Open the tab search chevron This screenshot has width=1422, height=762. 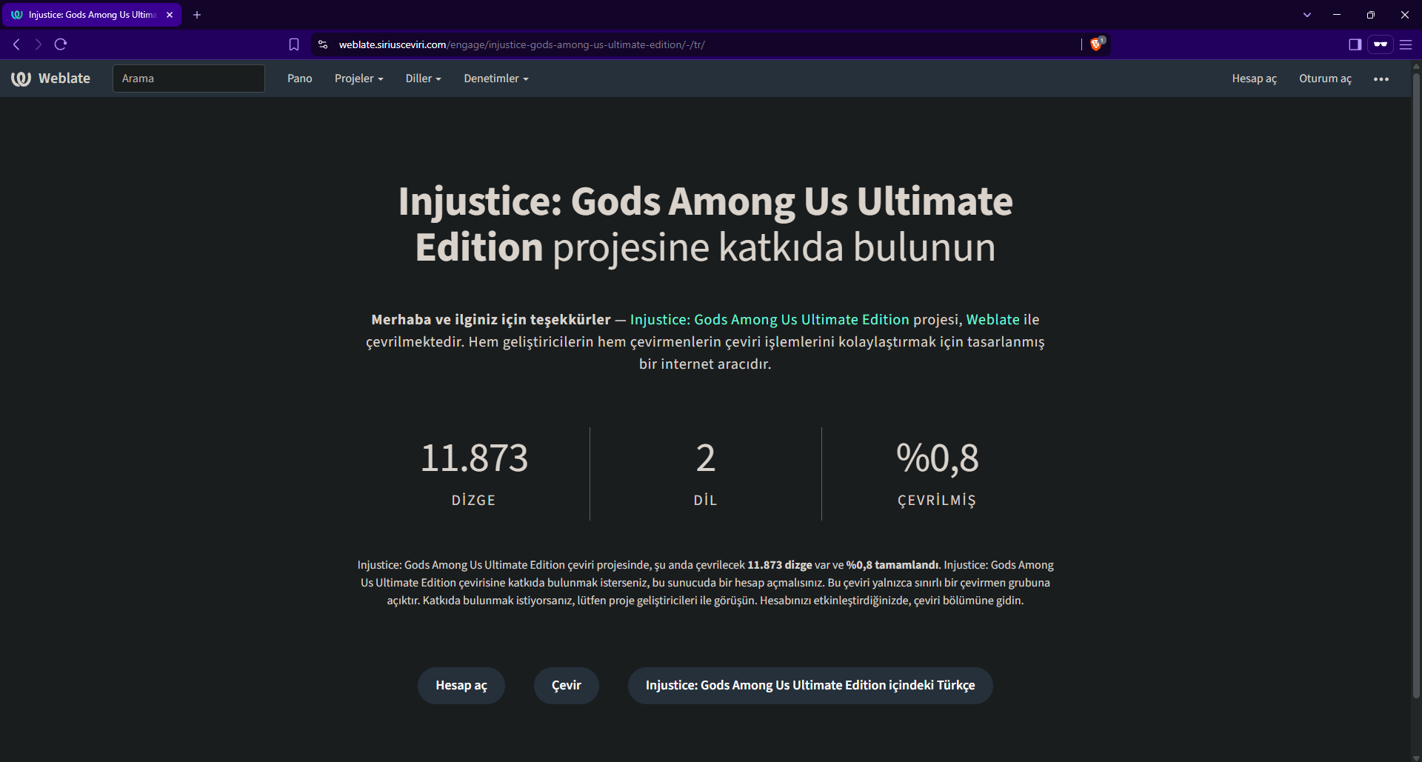[x=1307, y=15]
